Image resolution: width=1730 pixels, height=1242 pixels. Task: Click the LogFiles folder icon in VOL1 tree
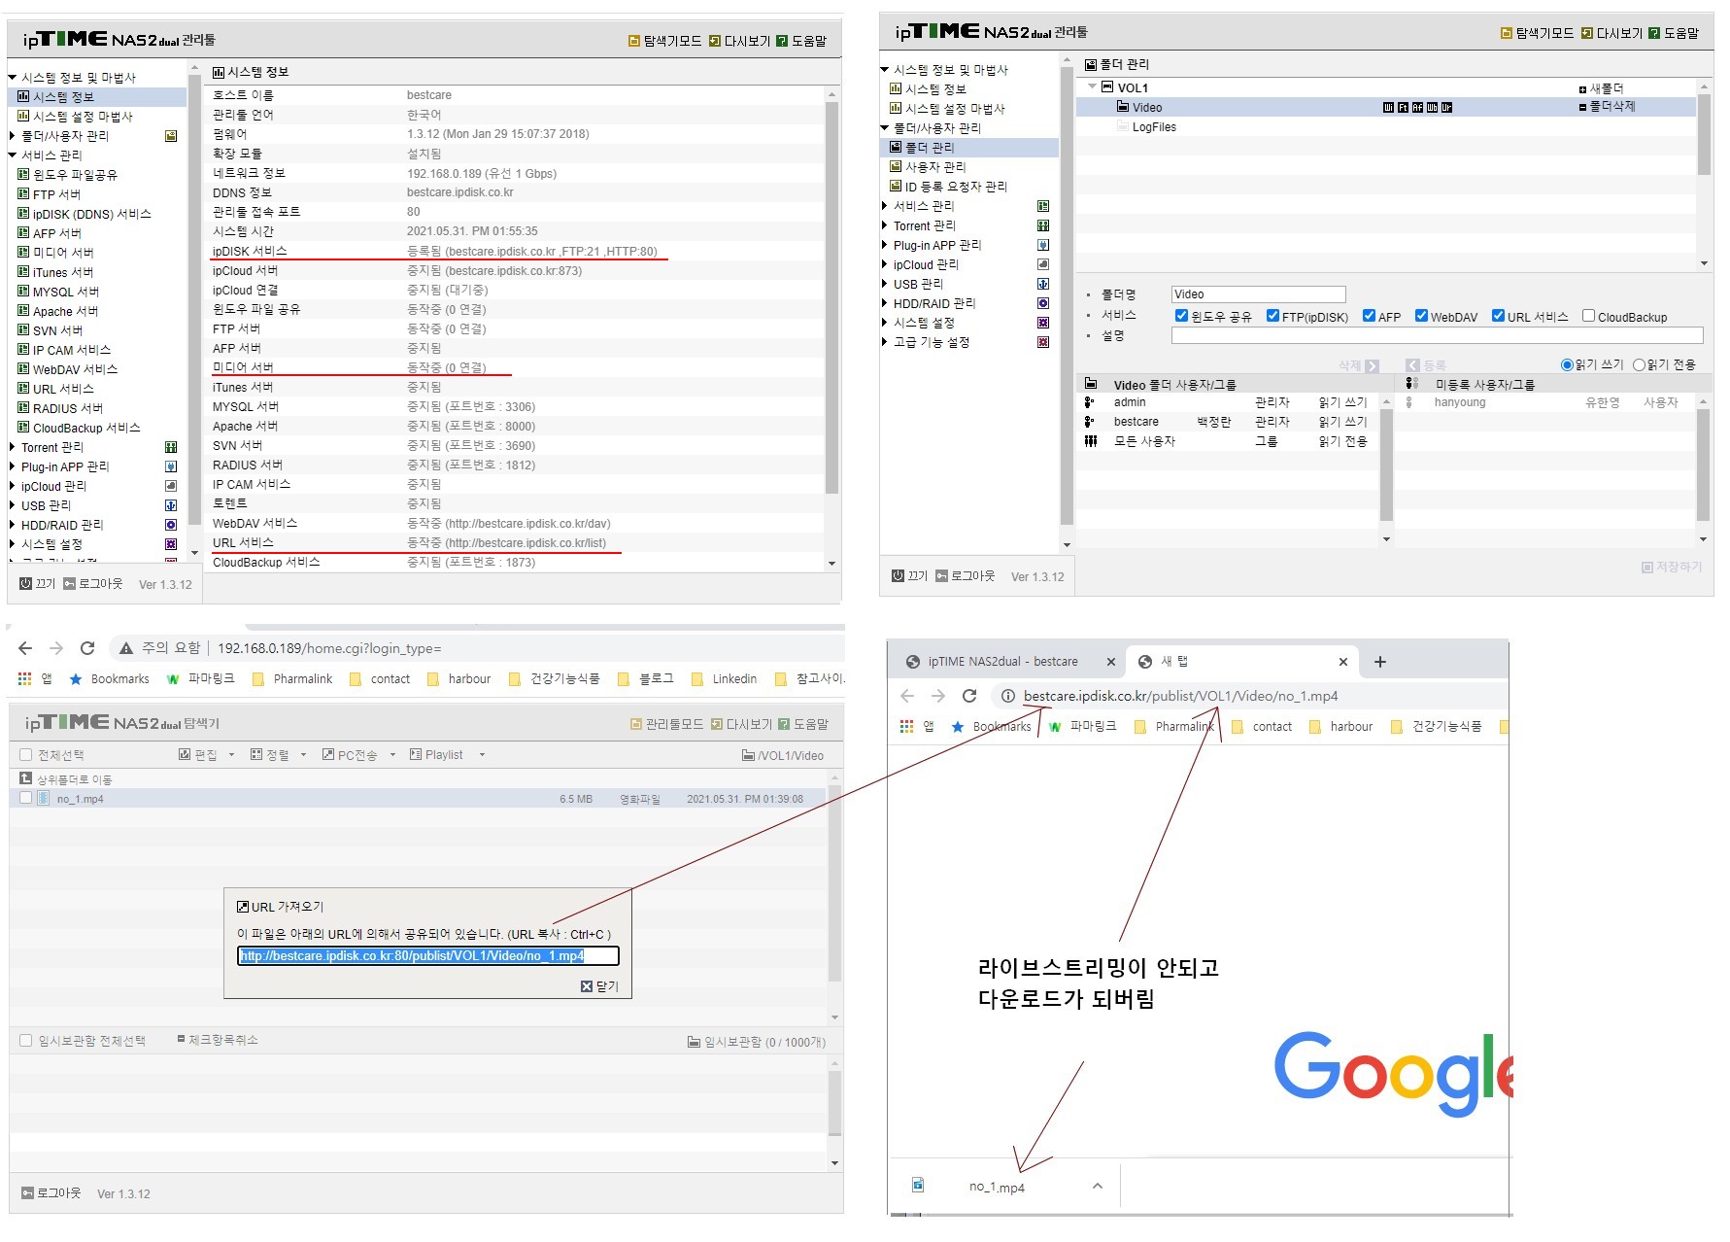point(1123,126)
